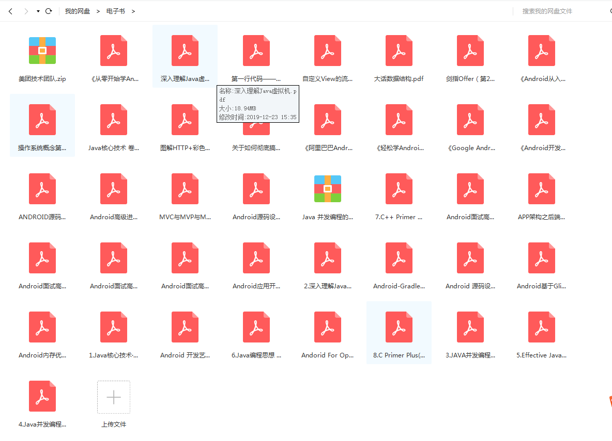
Task: Click the 剑指Offer（第2... file name
Action: pyautogui.click(x=470, y=79)
